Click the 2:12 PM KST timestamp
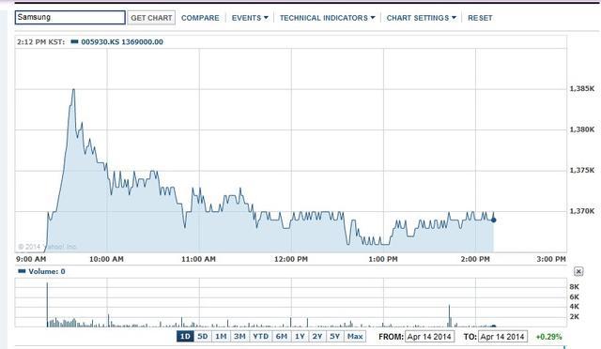 click(40, 42)
